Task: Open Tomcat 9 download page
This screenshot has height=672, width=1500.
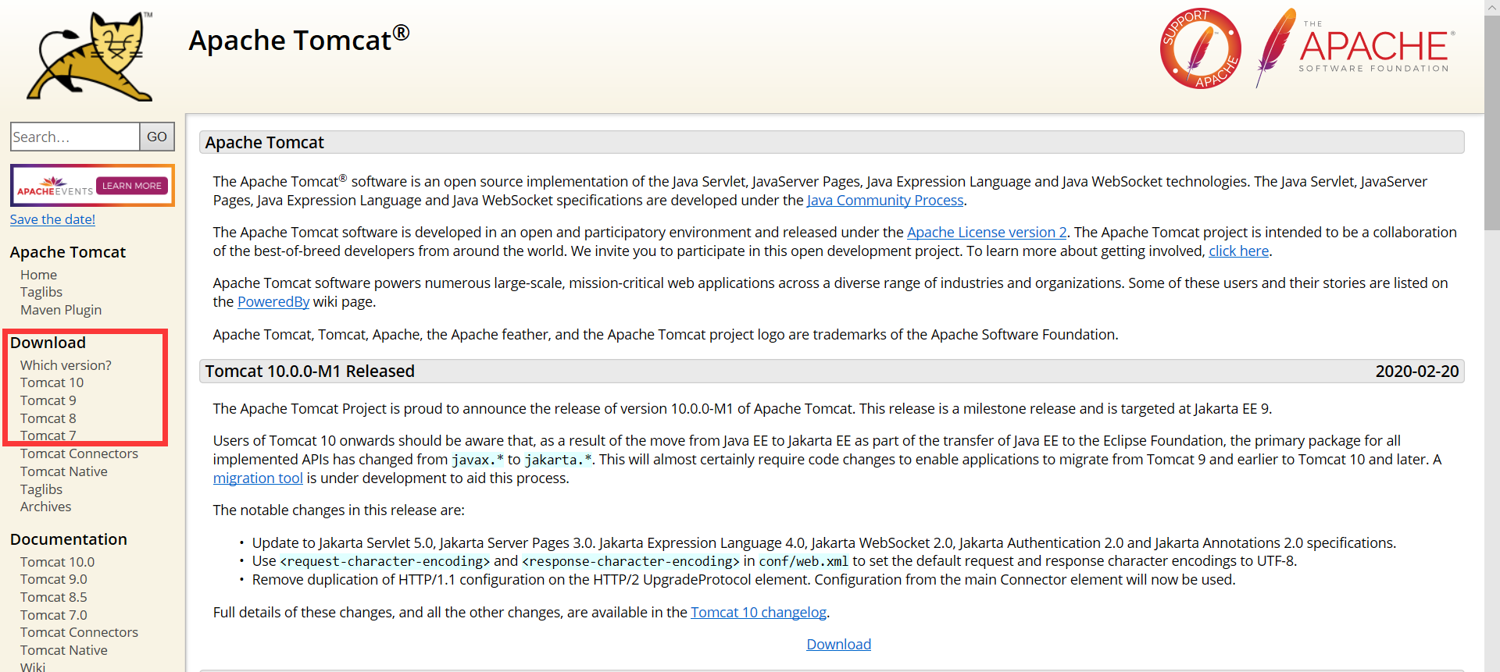Action: 48,400
